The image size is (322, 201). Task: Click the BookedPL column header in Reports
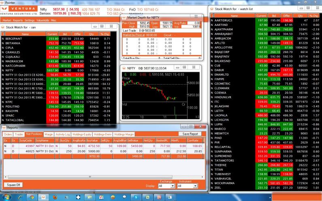click(163, 140)
